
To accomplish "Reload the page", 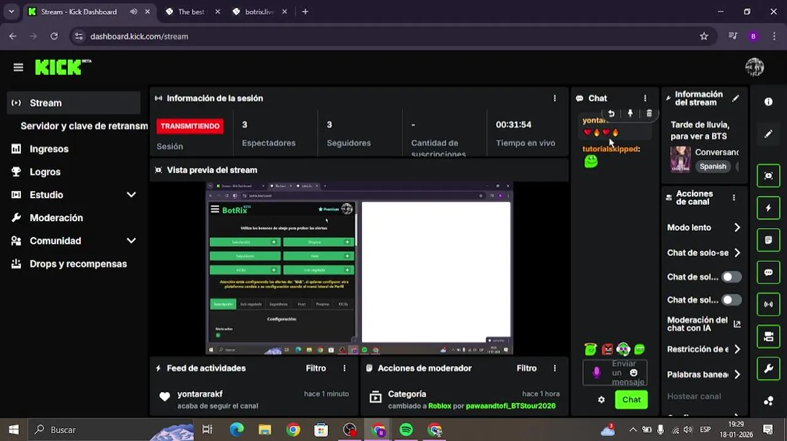I will pyautogui.click(x=54, y=36).
